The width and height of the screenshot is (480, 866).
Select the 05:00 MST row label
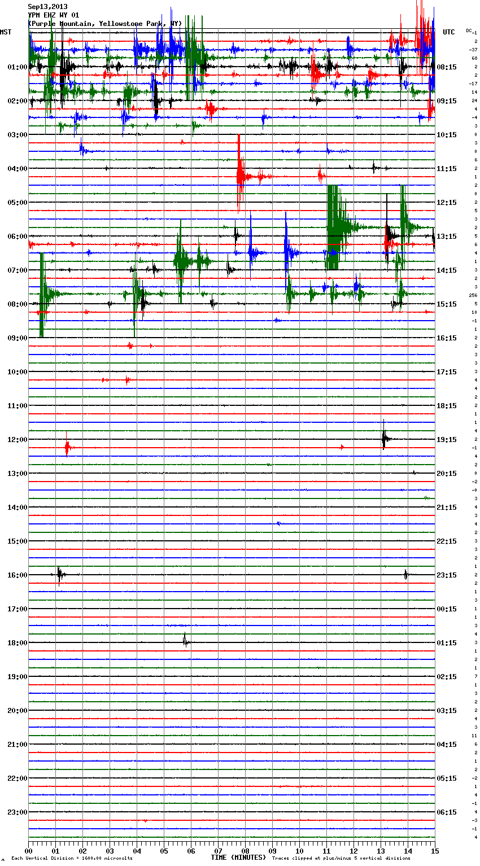17,203
